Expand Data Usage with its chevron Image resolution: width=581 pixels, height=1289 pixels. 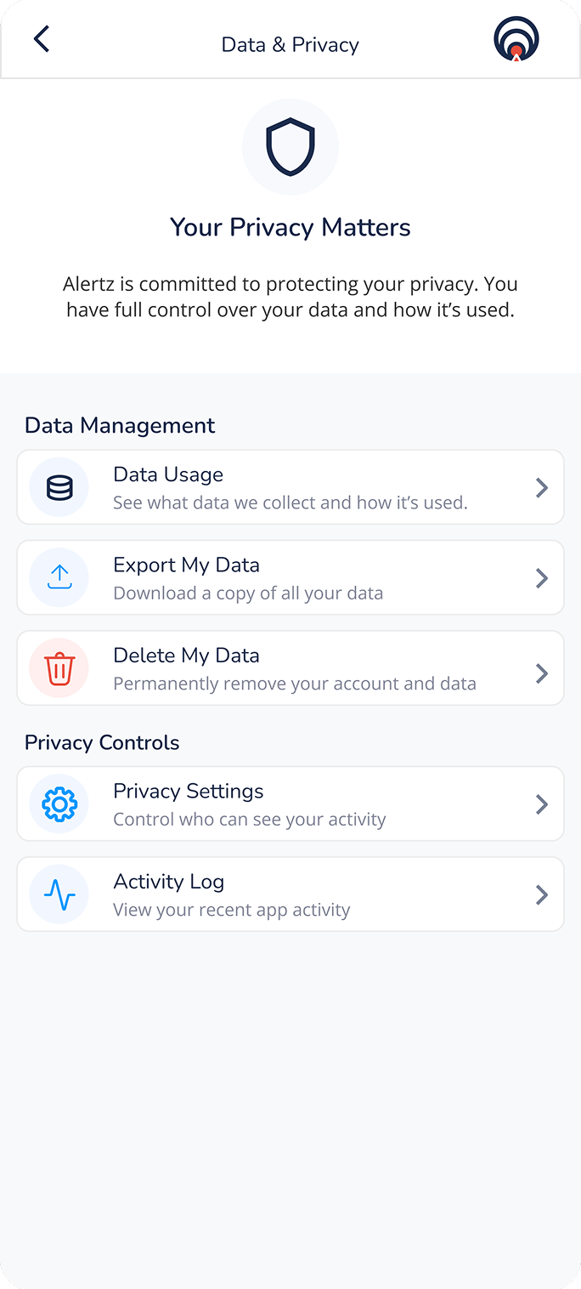[542, 488]
